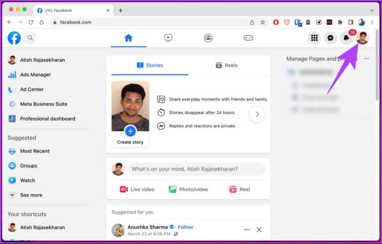Open Anushka Sharma avatar thumbnail

click(118, 230)
